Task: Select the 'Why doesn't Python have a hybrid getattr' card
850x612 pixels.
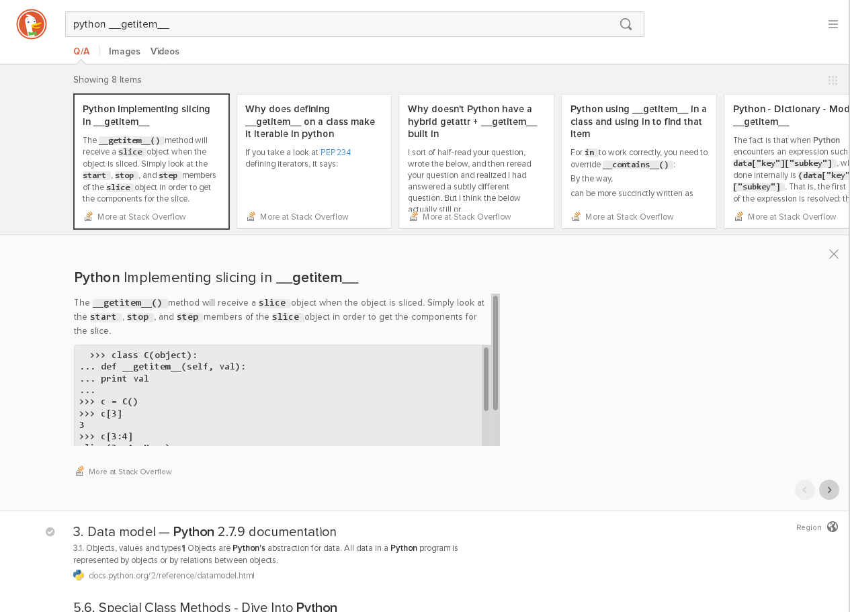Action: click(x=476, y=161)
